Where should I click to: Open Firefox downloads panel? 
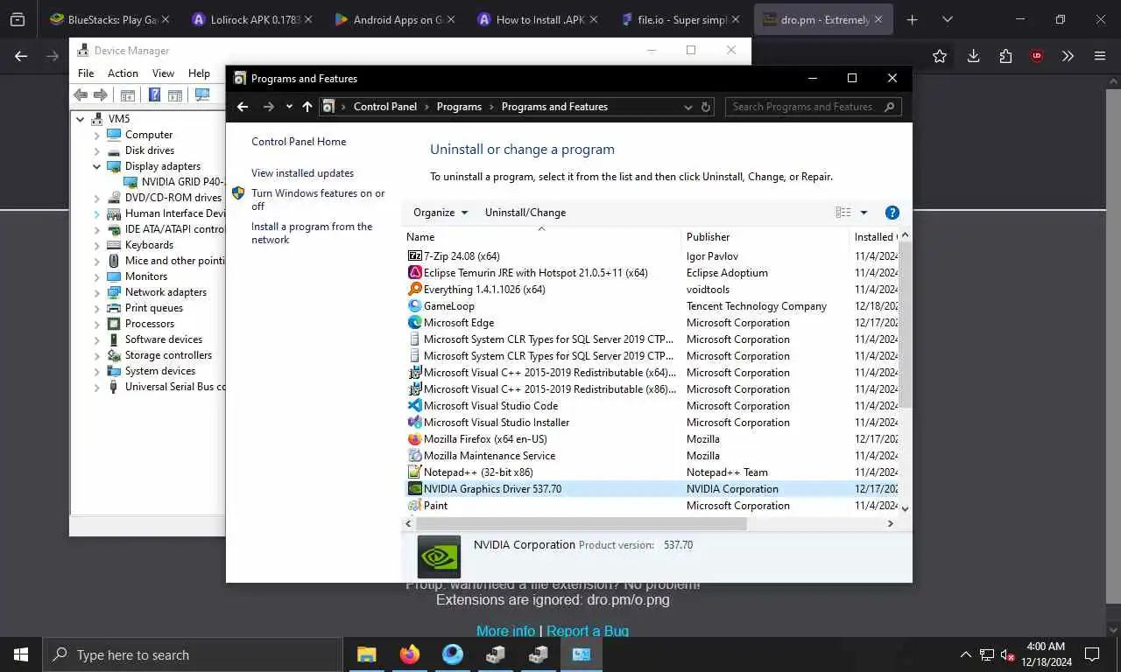(973, 56)
